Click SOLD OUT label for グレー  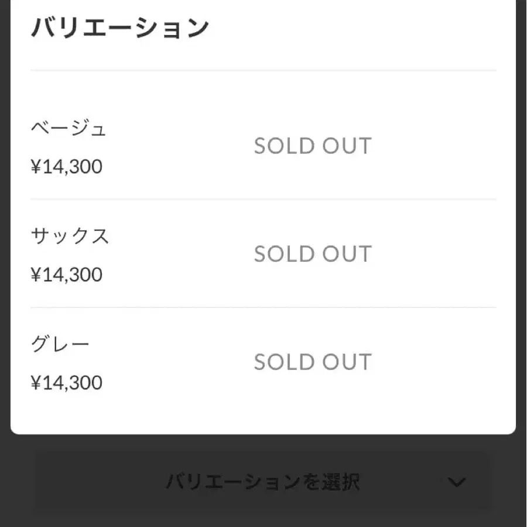313,362
